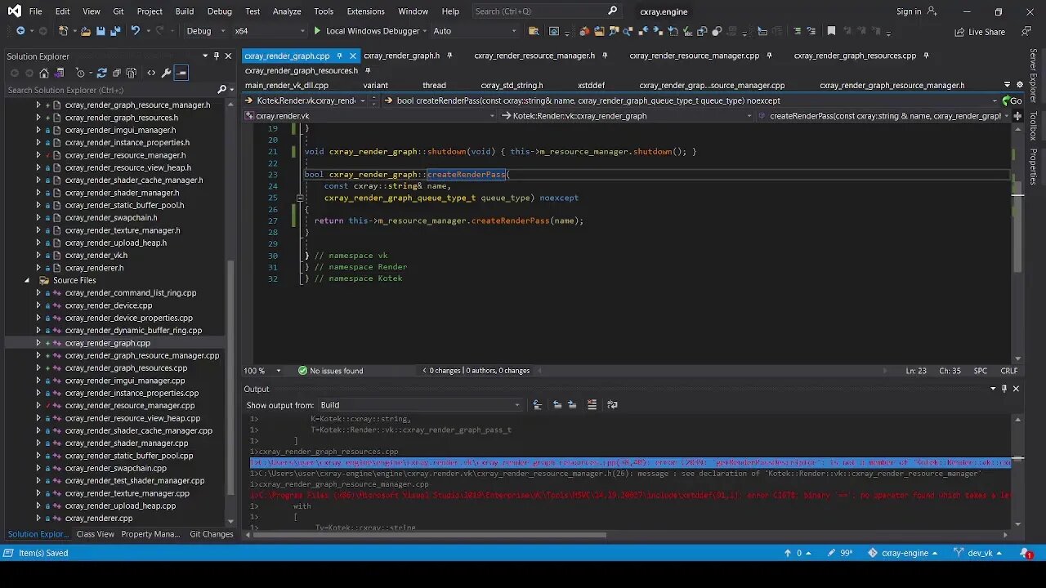This screenshot has height=588, width=1046.
Task: Switch to Git Changes tab
Action: [211, 534]
